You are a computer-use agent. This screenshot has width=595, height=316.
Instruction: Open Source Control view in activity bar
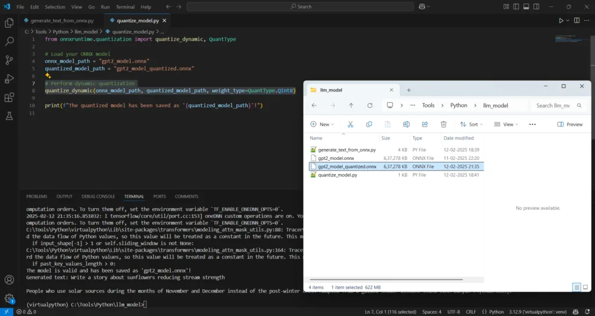(9, 60)
